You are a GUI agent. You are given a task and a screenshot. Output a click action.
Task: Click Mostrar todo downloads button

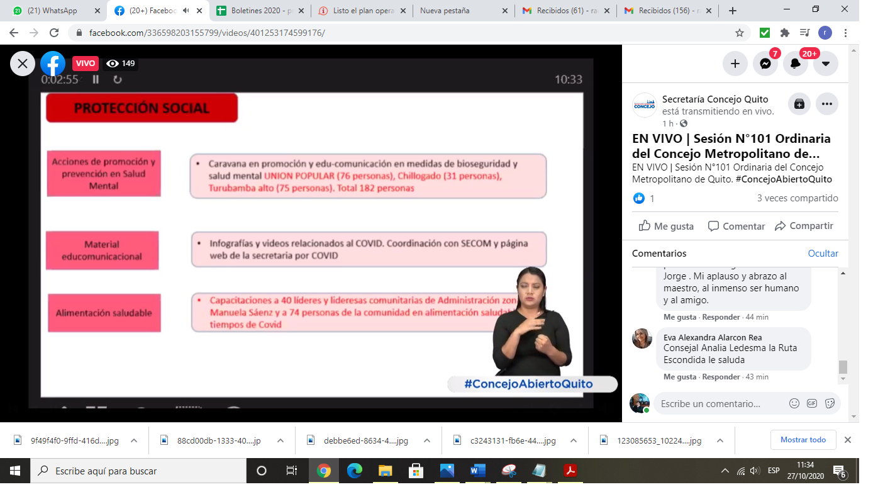click(803, 440)
